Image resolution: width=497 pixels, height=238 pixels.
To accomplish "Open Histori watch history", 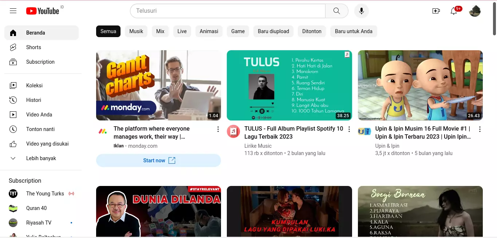I will 42,100.
